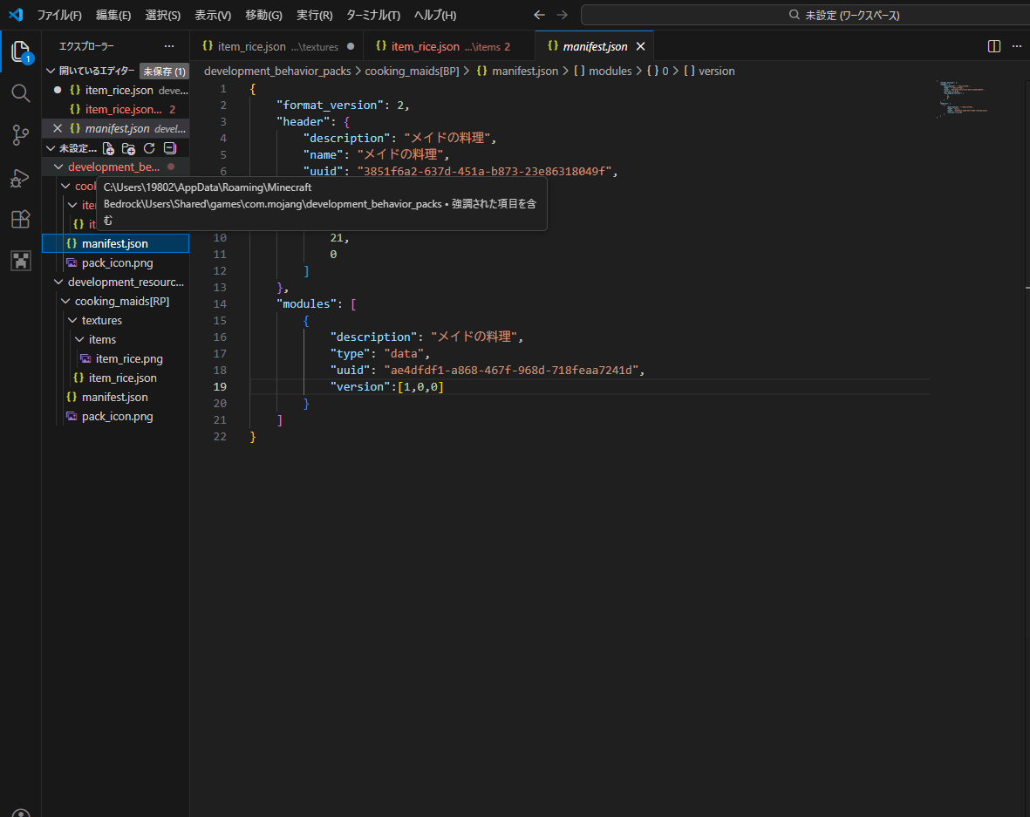Click the New File icon in explorer
The height and width of the screenshot is (817, 1030).
point(108,148)
